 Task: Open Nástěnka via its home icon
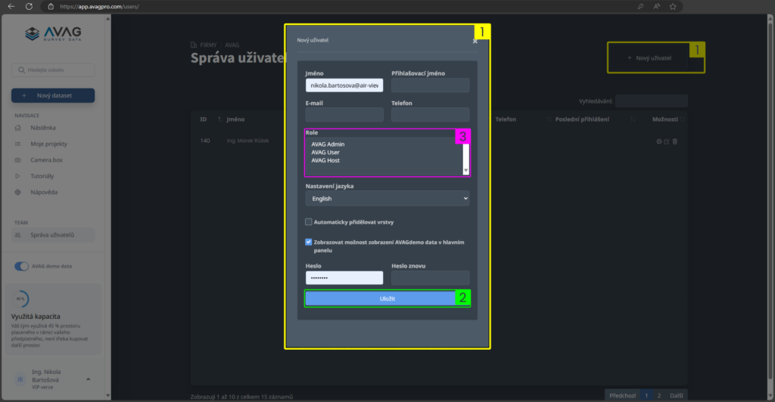pyautogui.click(x=18, y=128)
